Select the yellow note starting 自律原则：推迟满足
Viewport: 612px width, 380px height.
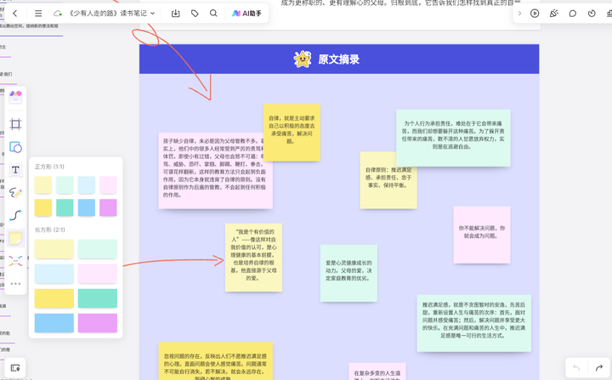[388, 180]
